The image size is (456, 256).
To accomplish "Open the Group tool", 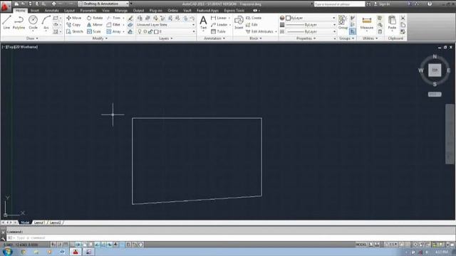I will 343,23.
